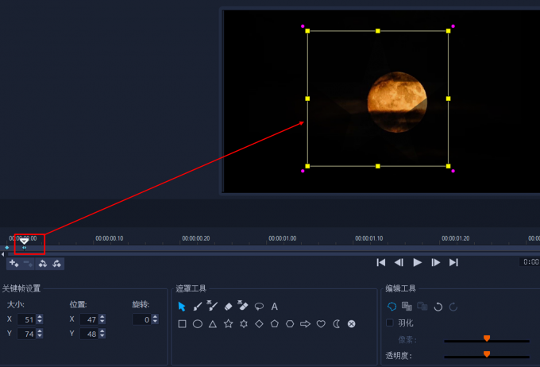The height and width of the screenshot is (367, 540).
Task: Select the mask brush tool
Action: pyautogui.click(x=197, y=307)
